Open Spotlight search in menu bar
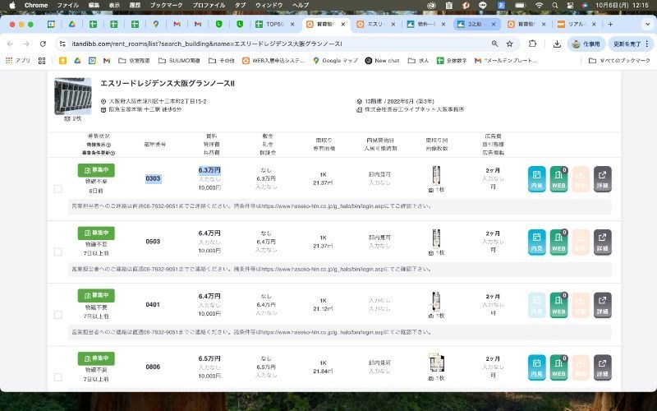This screenshot has height=411, width=657. [x=555, y=6]
